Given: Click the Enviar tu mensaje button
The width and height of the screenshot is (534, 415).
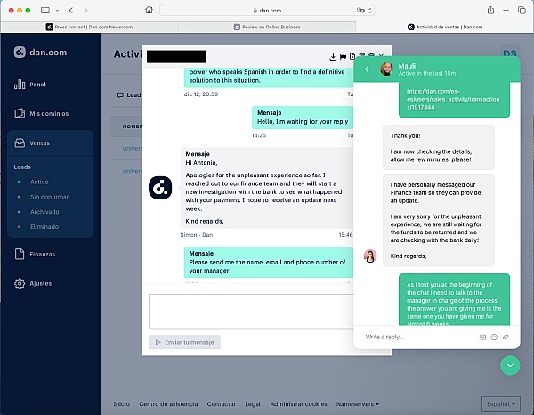Looking at the screenshot, I should (184, 342).
